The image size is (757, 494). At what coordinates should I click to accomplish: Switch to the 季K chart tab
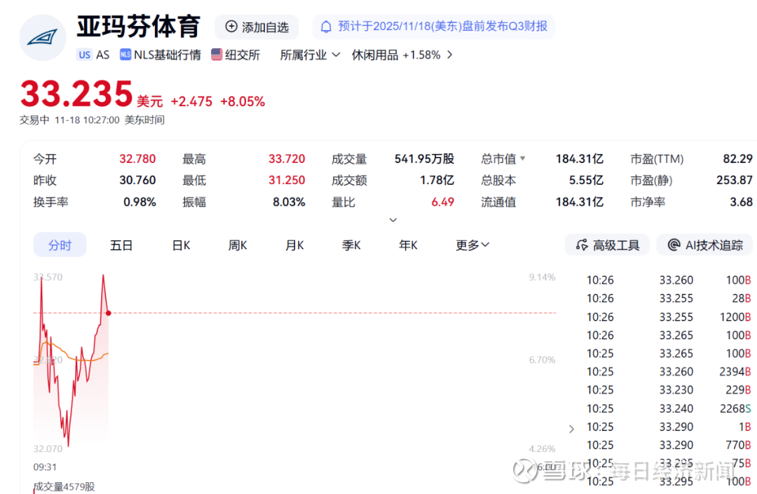[351, 245]
